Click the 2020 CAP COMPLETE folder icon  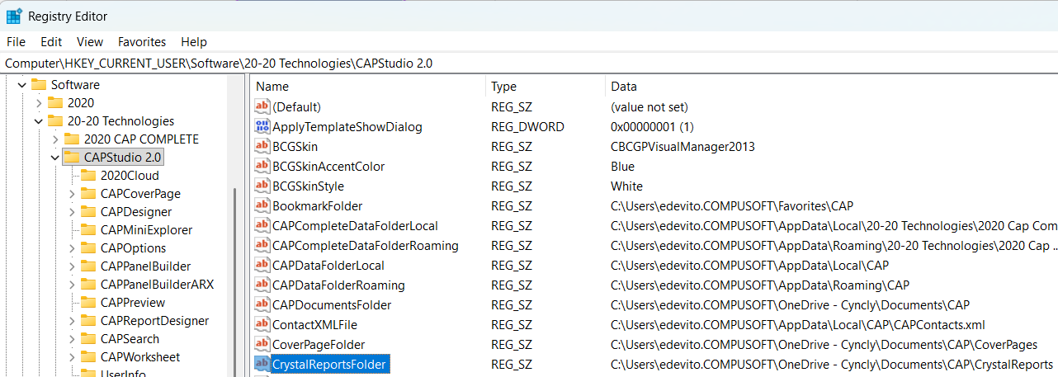pos(72,139)
